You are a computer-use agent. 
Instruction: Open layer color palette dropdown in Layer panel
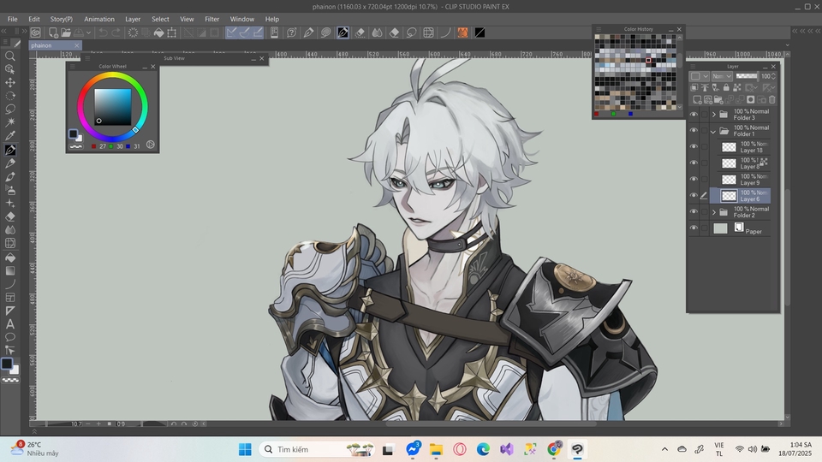pyautogui.click(x=700, y=76)
